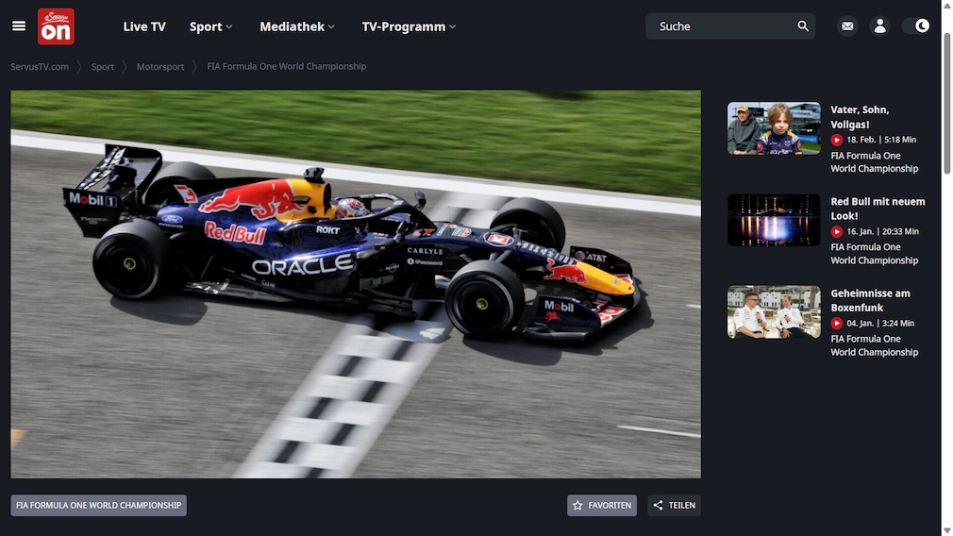Click the search magnifier icon

[x=803, y=26]
